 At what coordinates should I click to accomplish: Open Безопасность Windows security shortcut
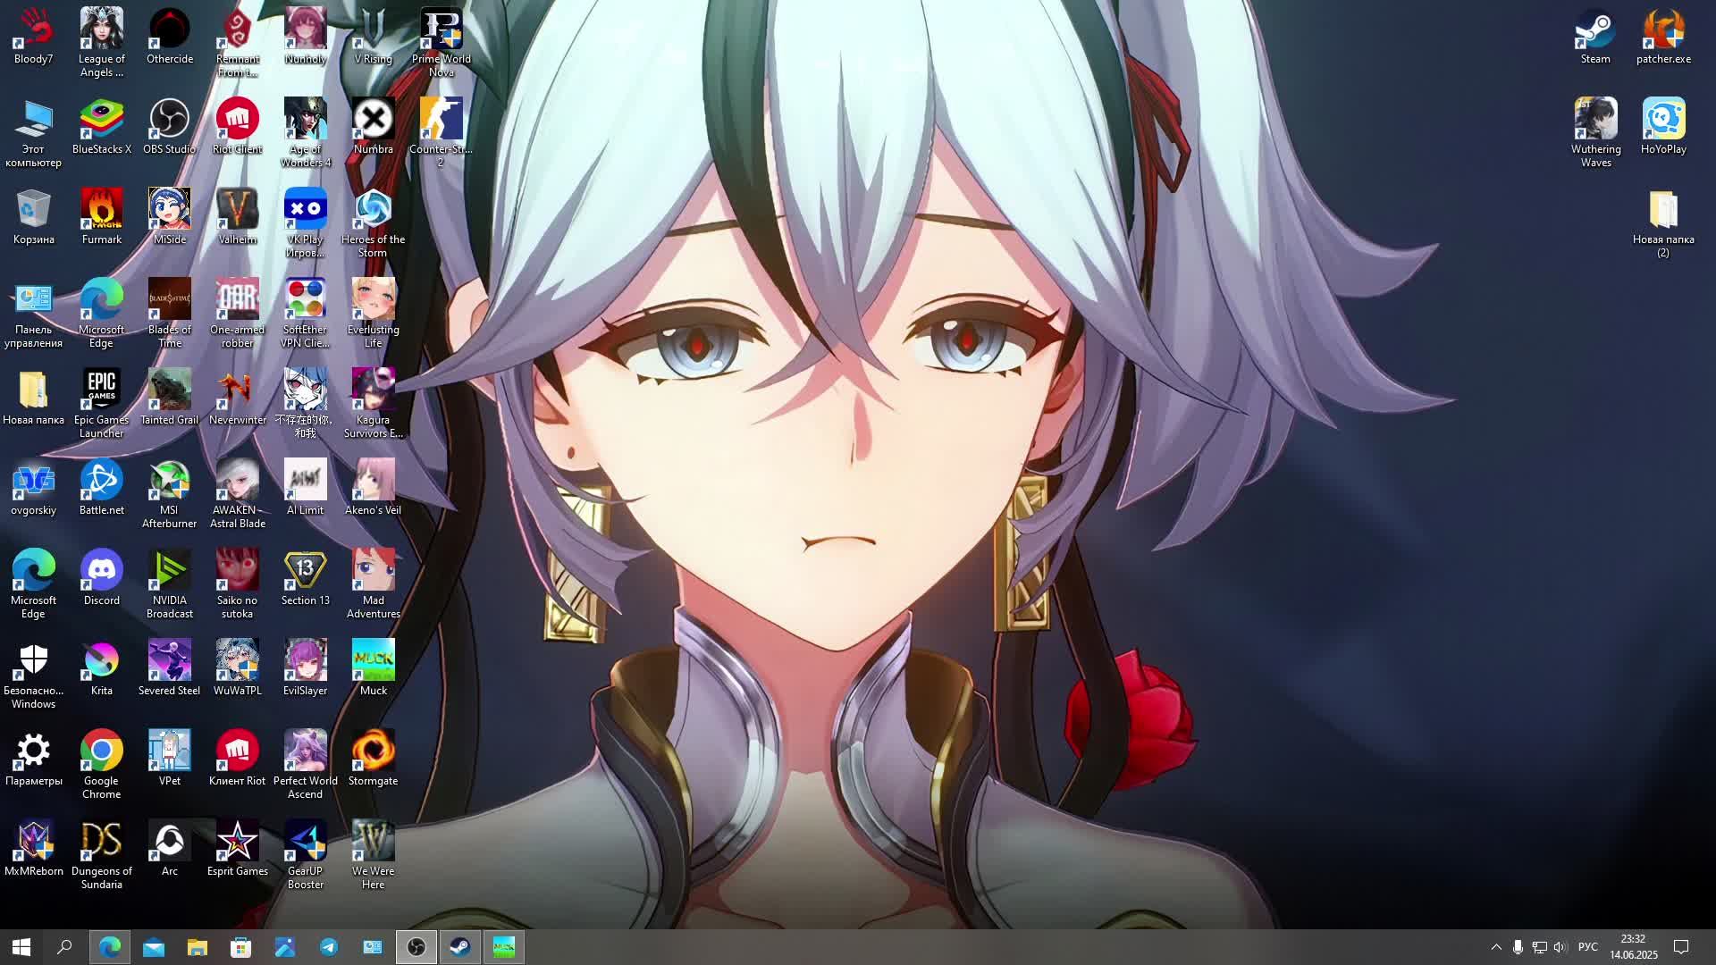coord(33,675)
